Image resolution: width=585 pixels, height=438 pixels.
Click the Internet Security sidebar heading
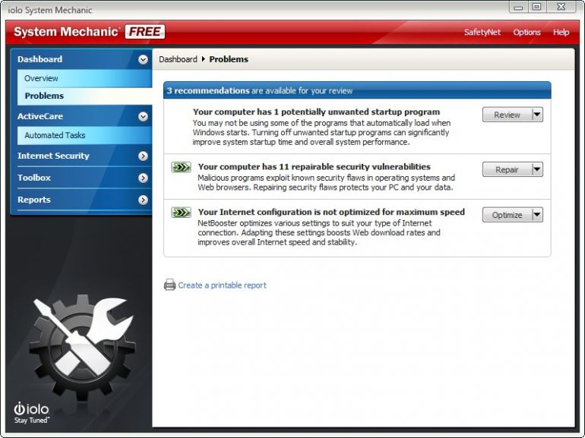pyautogui.click(x=53, y=156)
